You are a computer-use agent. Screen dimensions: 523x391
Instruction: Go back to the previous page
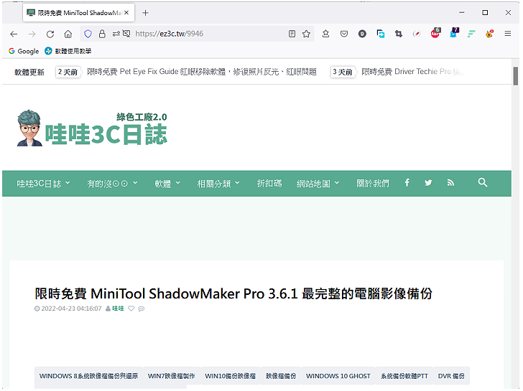[14, 34]
